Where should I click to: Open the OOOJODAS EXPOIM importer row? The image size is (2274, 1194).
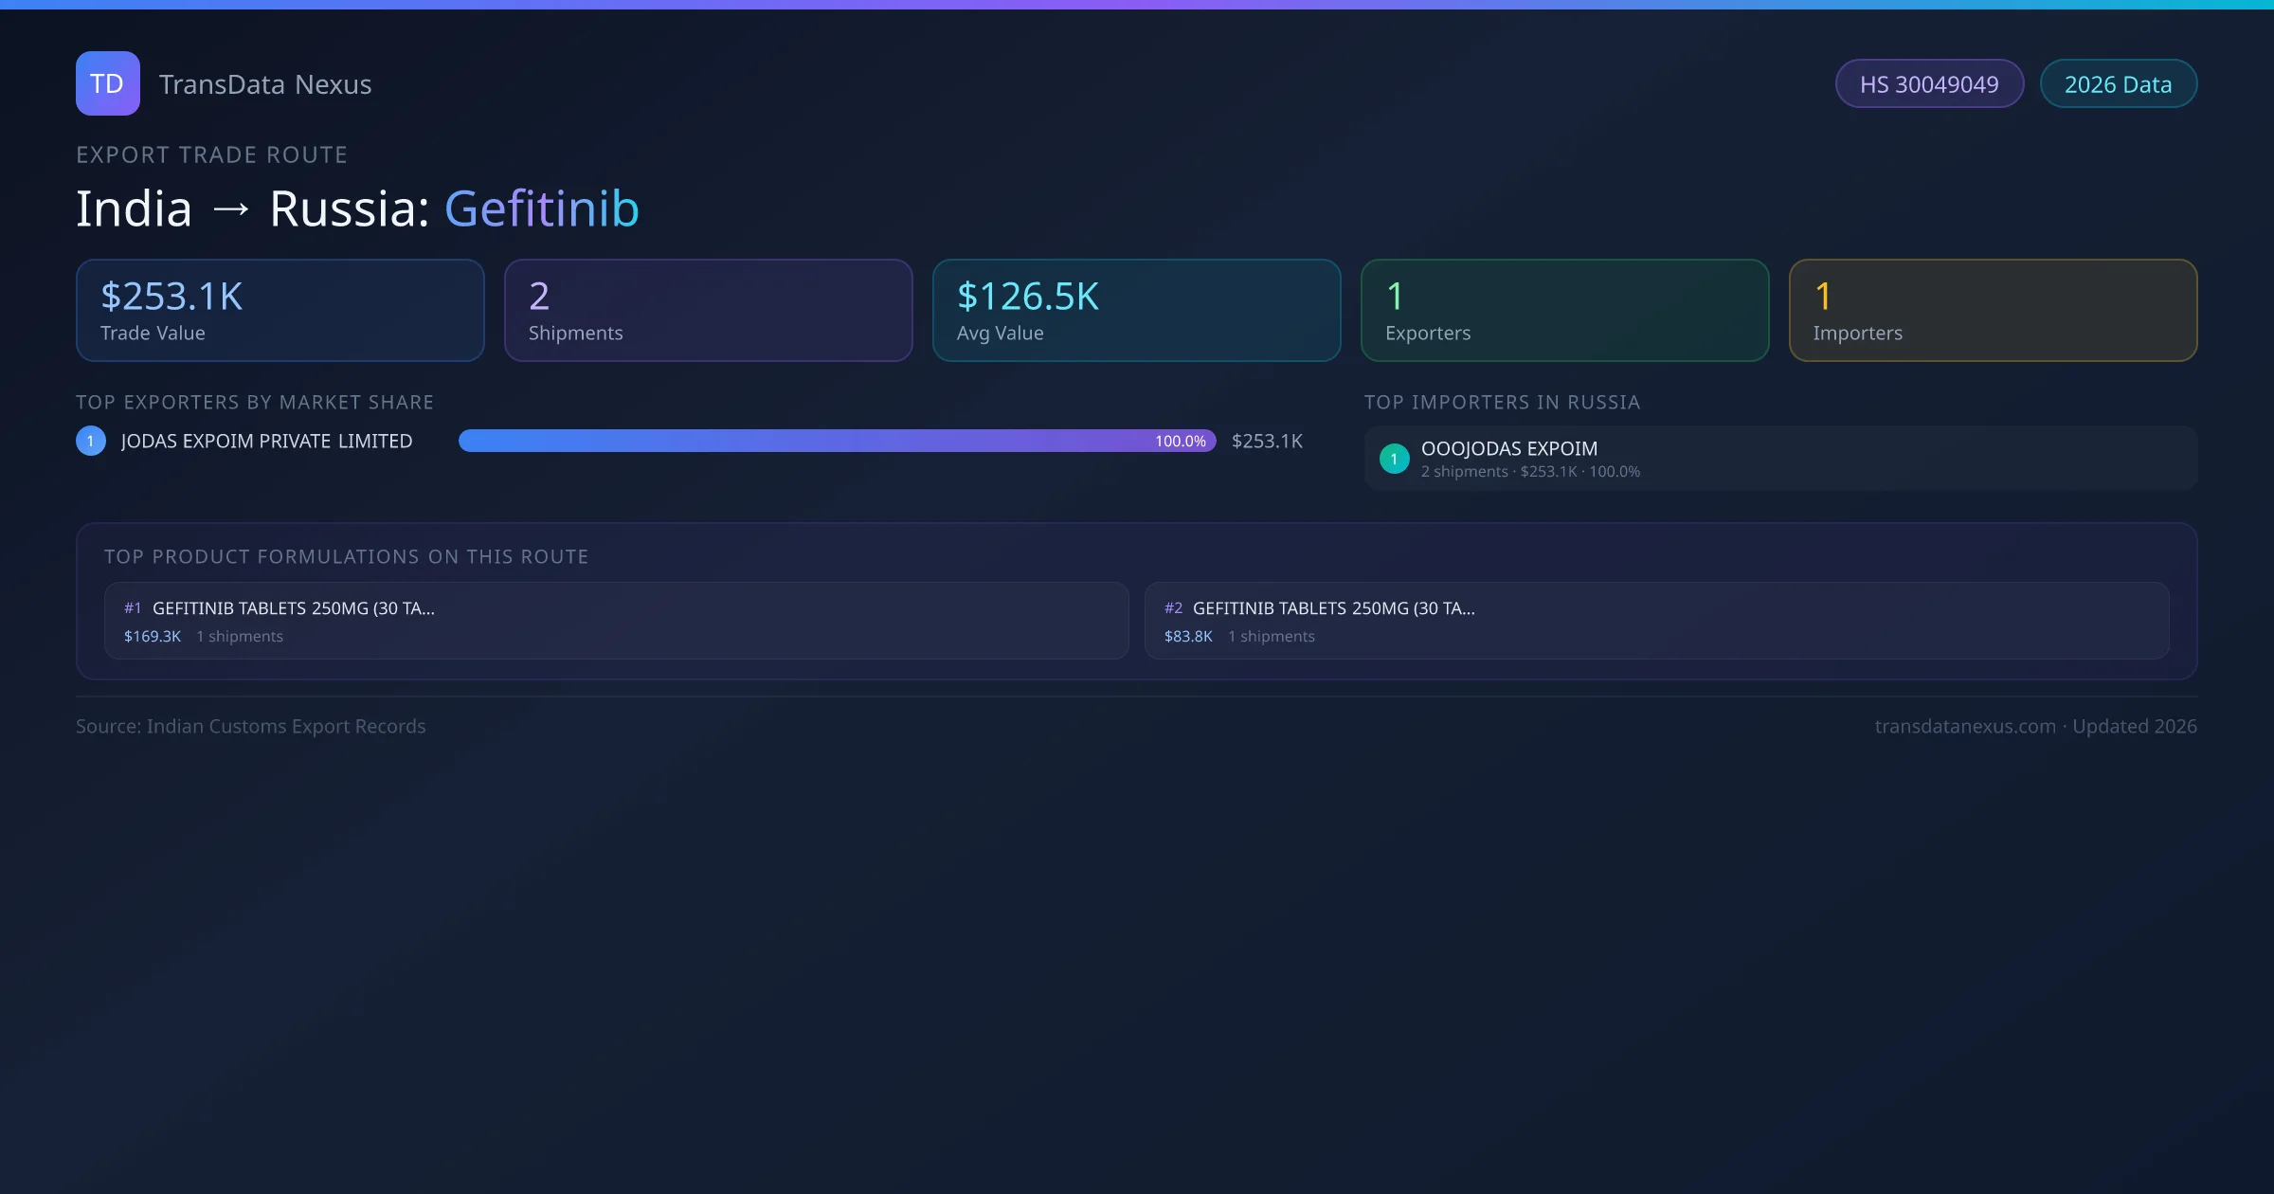[1779, 459]
